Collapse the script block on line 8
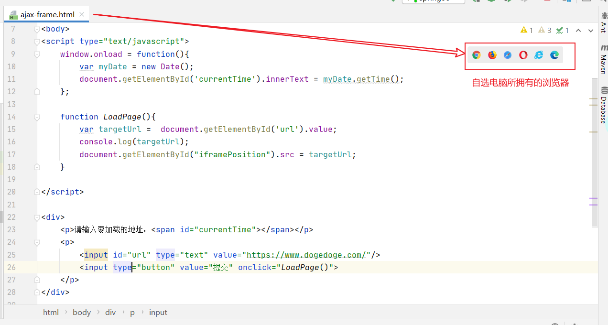 [x=37, y=42]
